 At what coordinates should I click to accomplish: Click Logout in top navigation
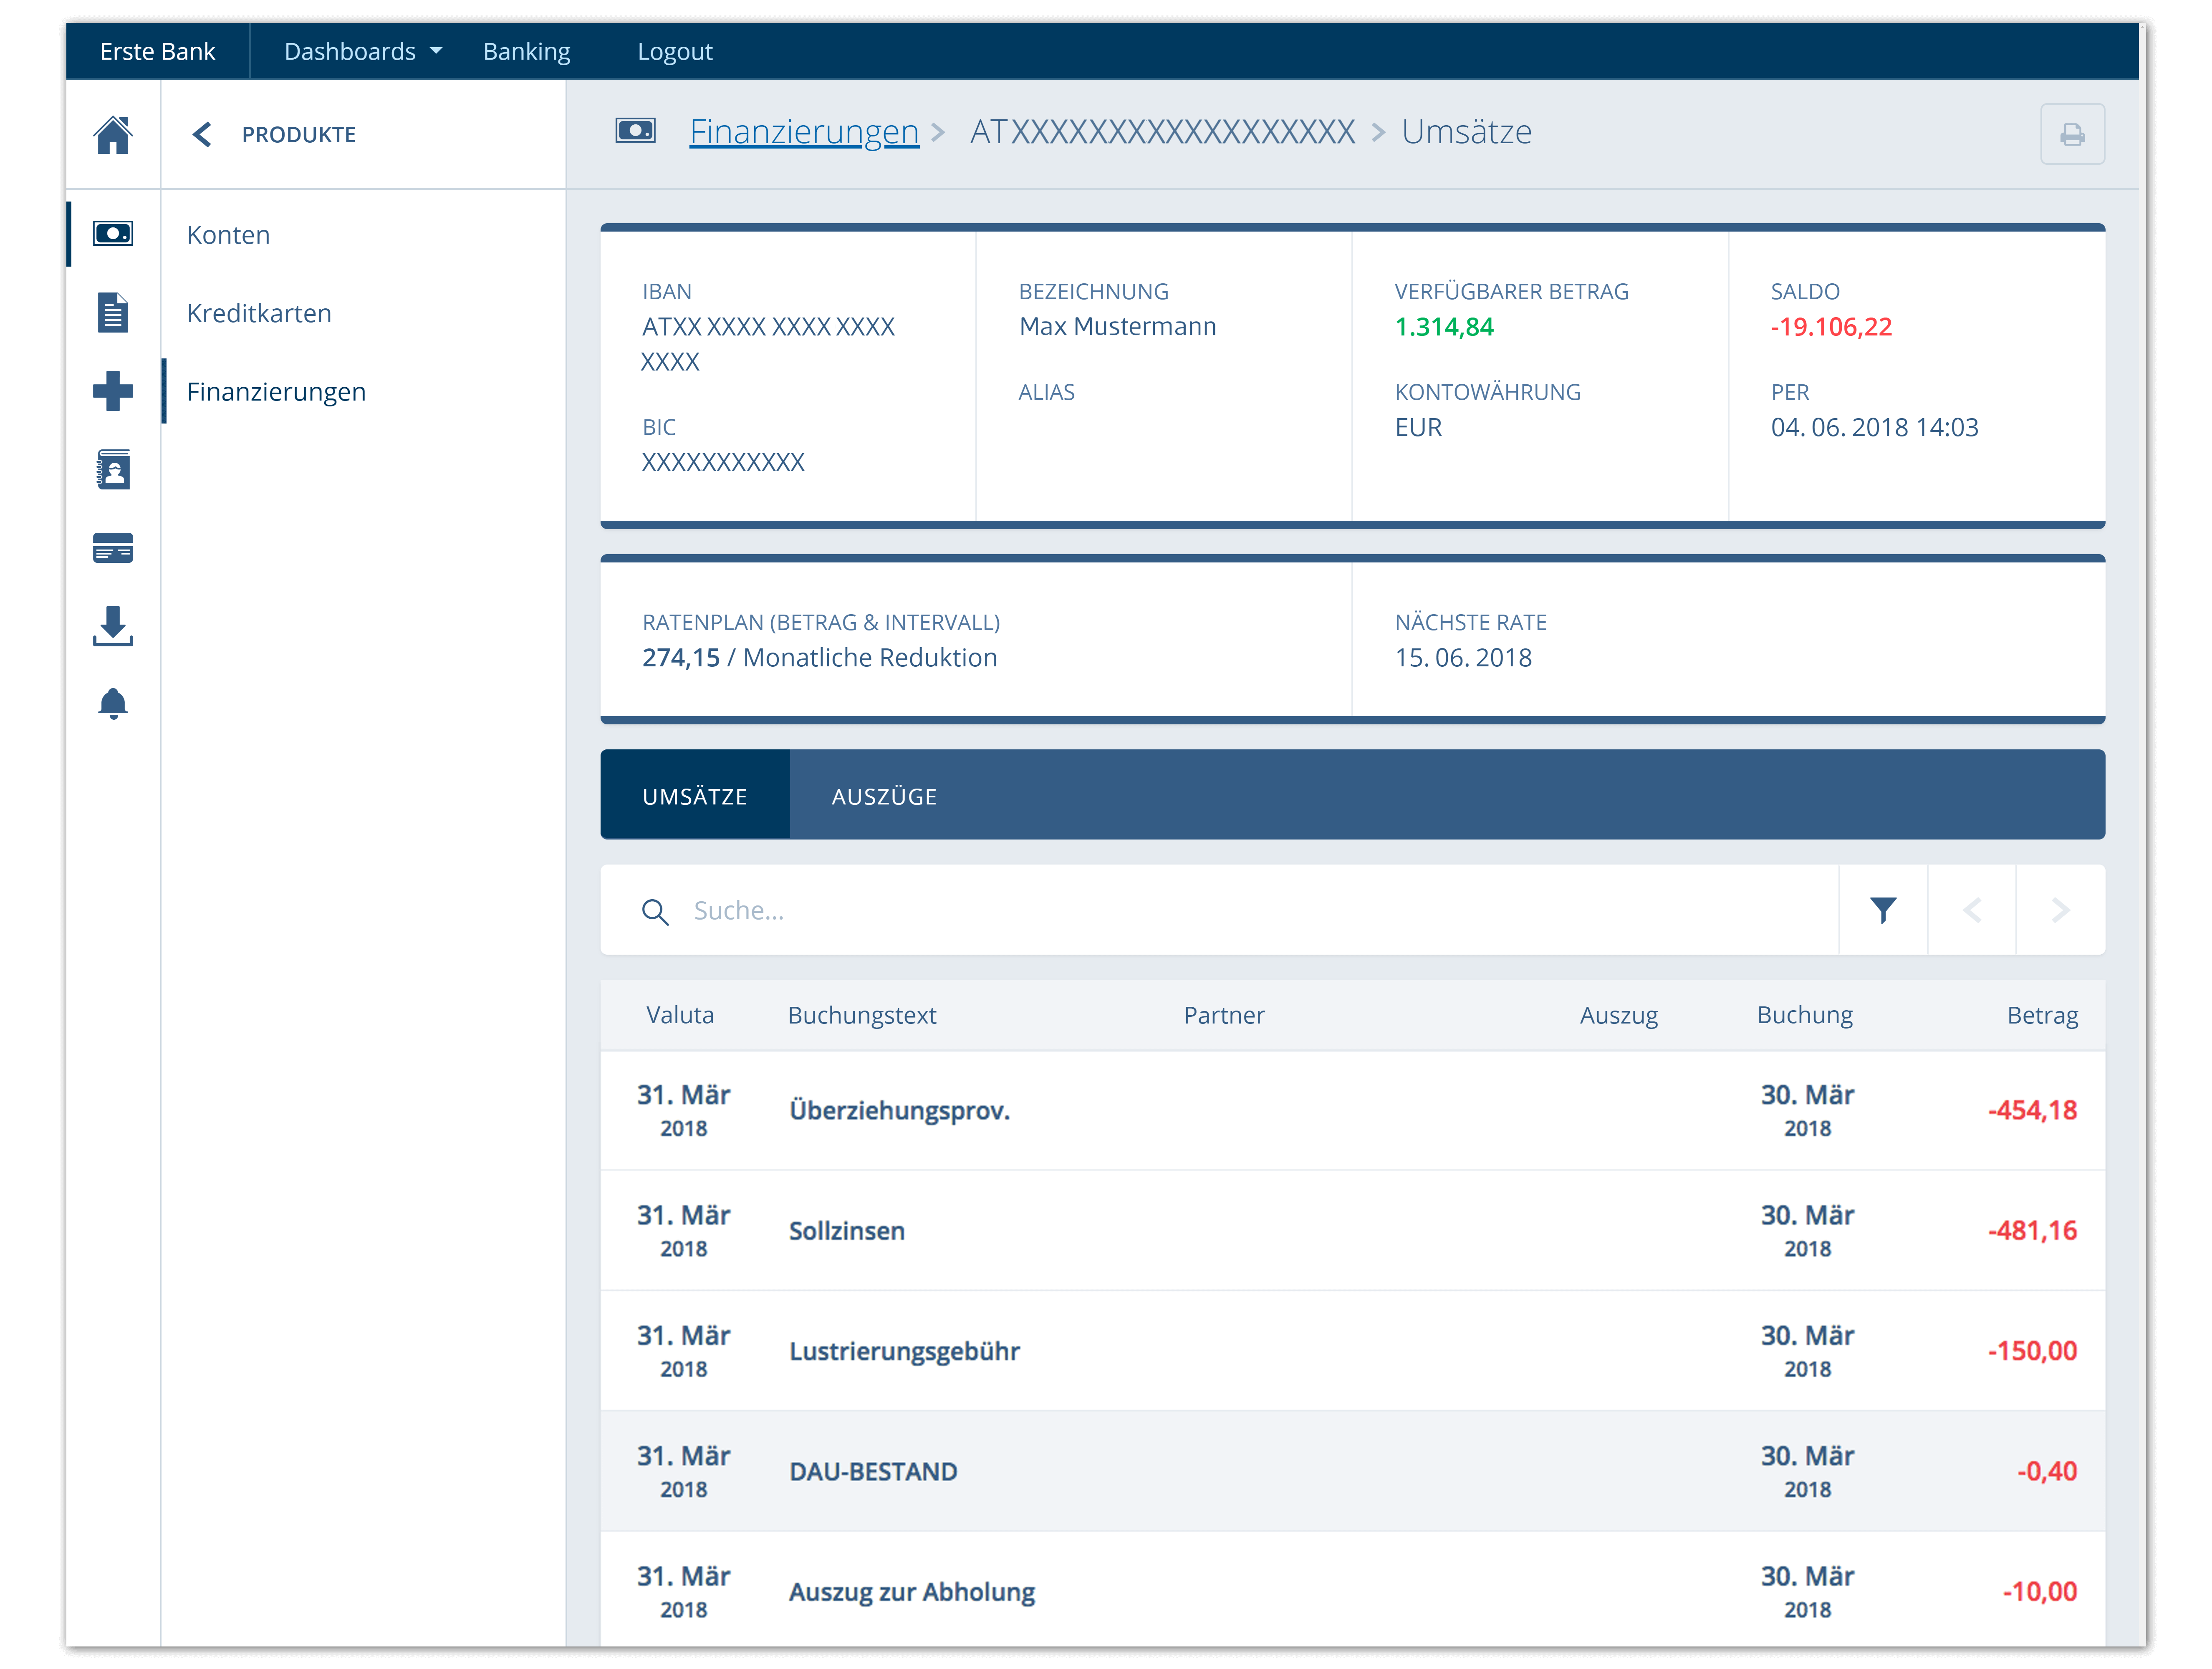[674, 51]
